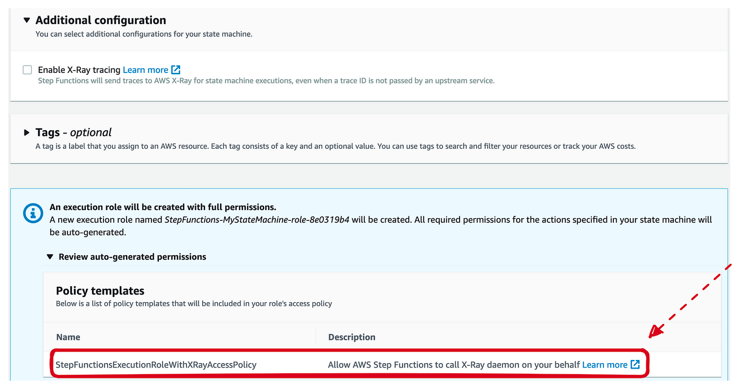Click the Name column header
The image size is (739, 389).
click(x=68, y=337)
